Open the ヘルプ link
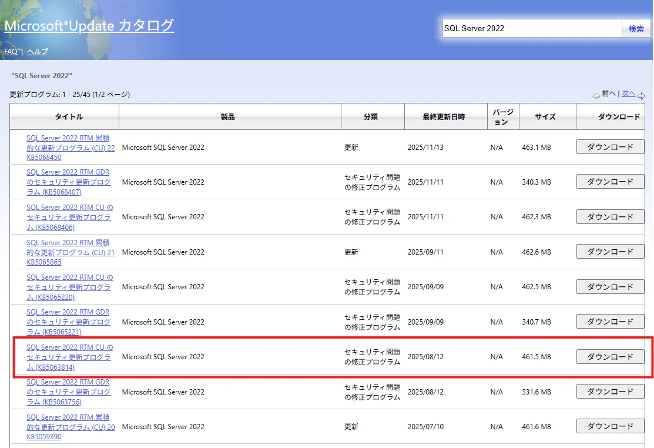Screen dimensions: 654x448 [38, 52]
